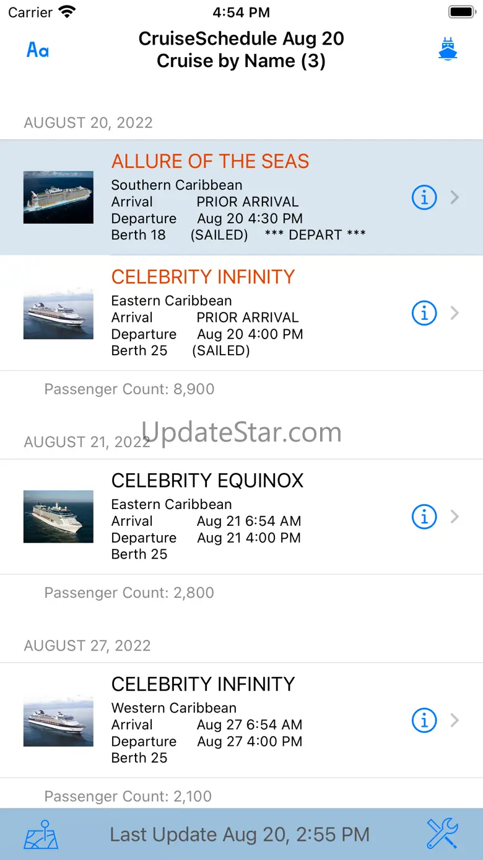Viewport: 483px width, 860px height.
Task: Expand August 20 Celebrity Infinity chevron
Action: click(455, 313)
